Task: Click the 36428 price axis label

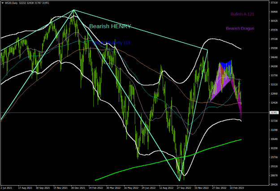Action: click(x=274, y=21)
